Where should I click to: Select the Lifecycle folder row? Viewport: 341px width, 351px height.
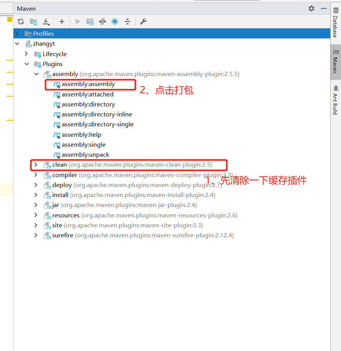pos(172,54)
